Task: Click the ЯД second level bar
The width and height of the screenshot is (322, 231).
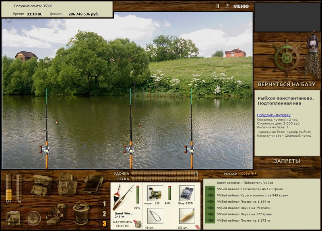Action: pyautogui.click(x=19, y=187)
